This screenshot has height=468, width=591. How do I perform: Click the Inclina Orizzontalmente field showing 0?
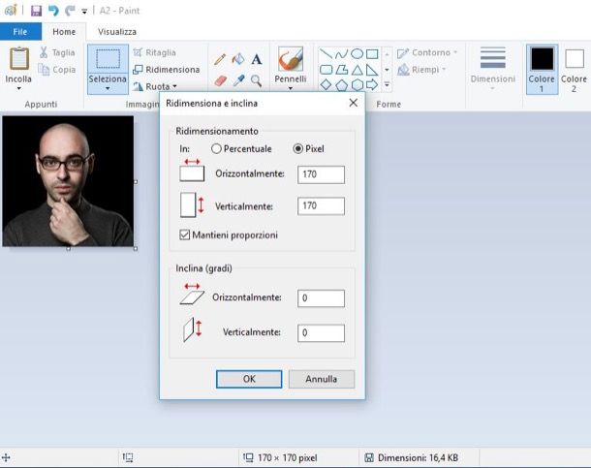click(321, 298)
